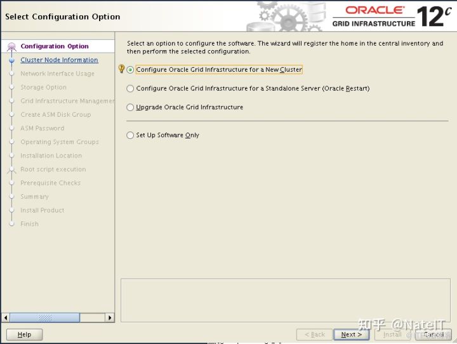Click the Cancel button
The height and width of the screenshot is (344, 457).
pyautogui.click(x=434, y=334)
